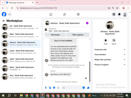The height and width of the screenshot is (98, 131).
Task: Send a voice clip with microphone icon
Action: point(46,88)
